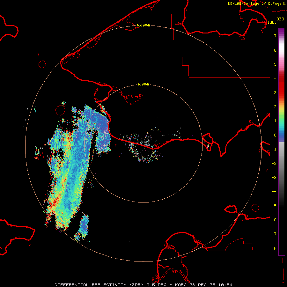The image size is (287, 287).
Task: Click the 4 dB tick label
Action: 275,78
